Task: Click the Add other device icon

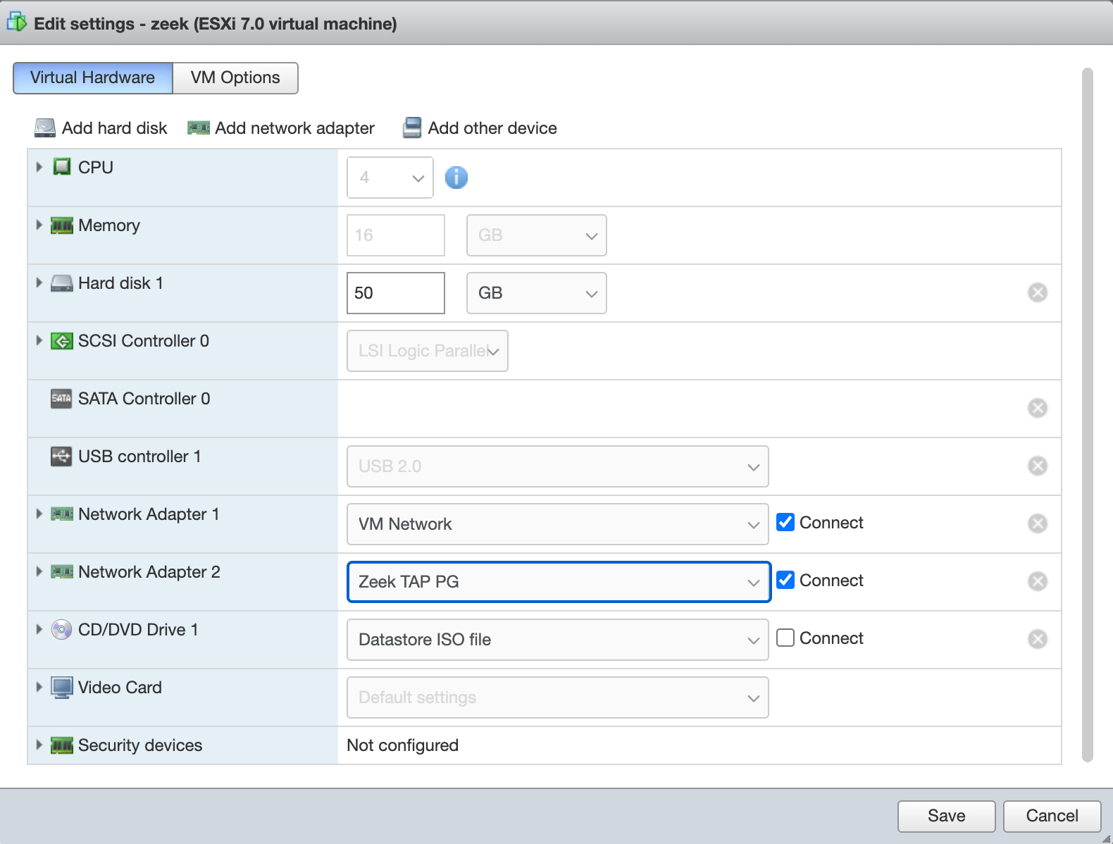Action: click(412, 128)
